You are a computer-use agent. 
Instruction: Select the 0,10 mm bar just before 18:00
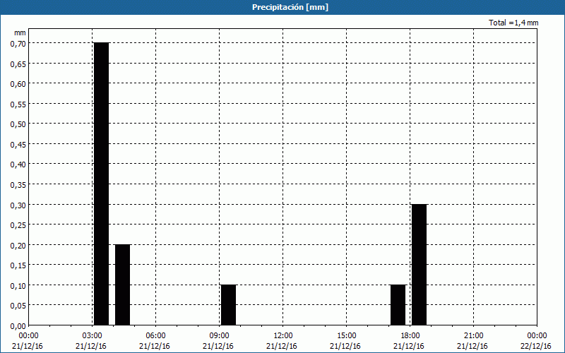[x=398, y=304]
